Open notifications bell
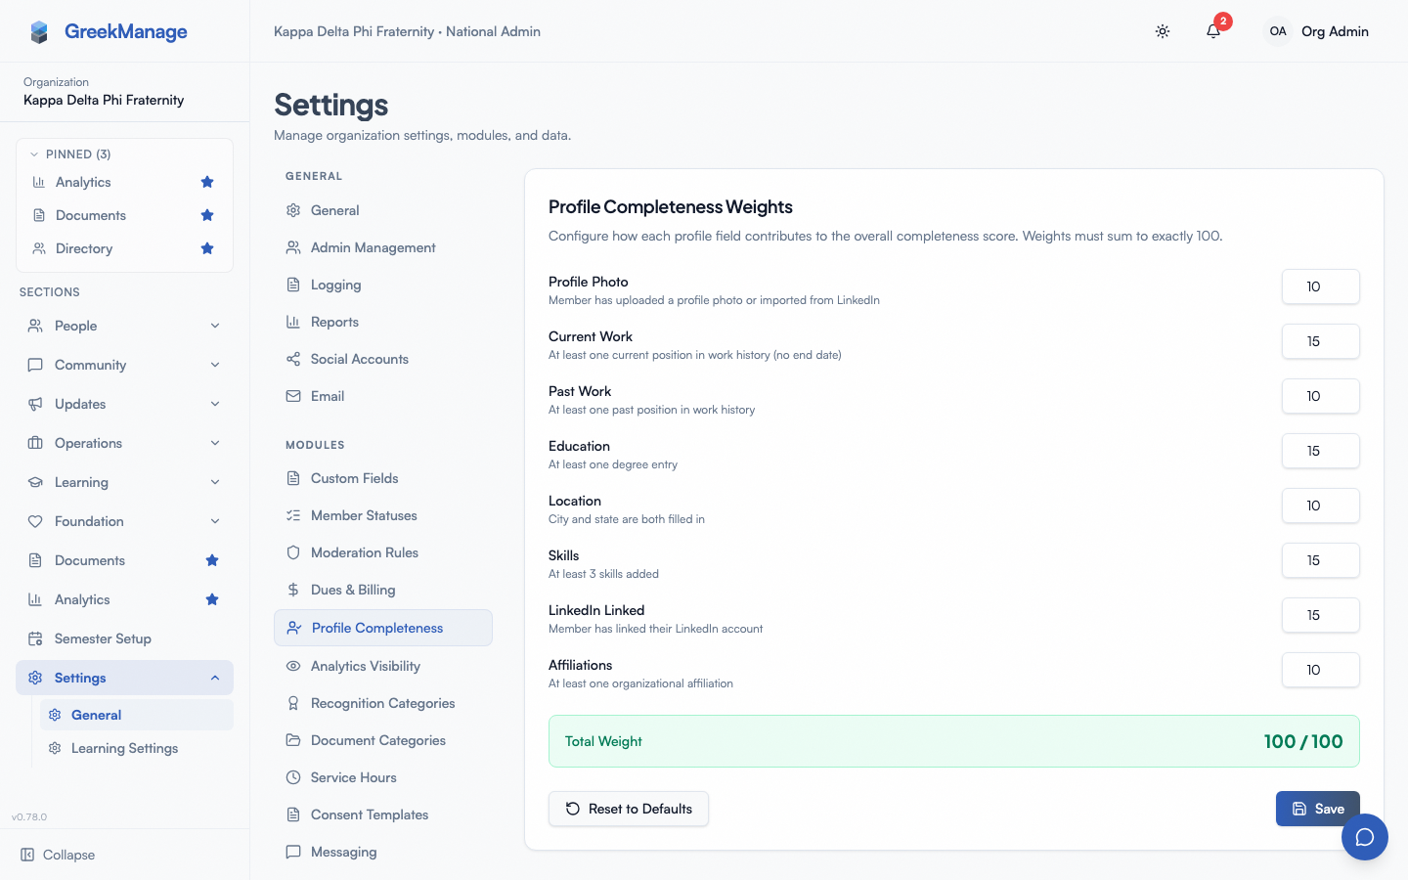This screenshot has height=880, width=1408. pyautogui.click(x=1213, y=31)
